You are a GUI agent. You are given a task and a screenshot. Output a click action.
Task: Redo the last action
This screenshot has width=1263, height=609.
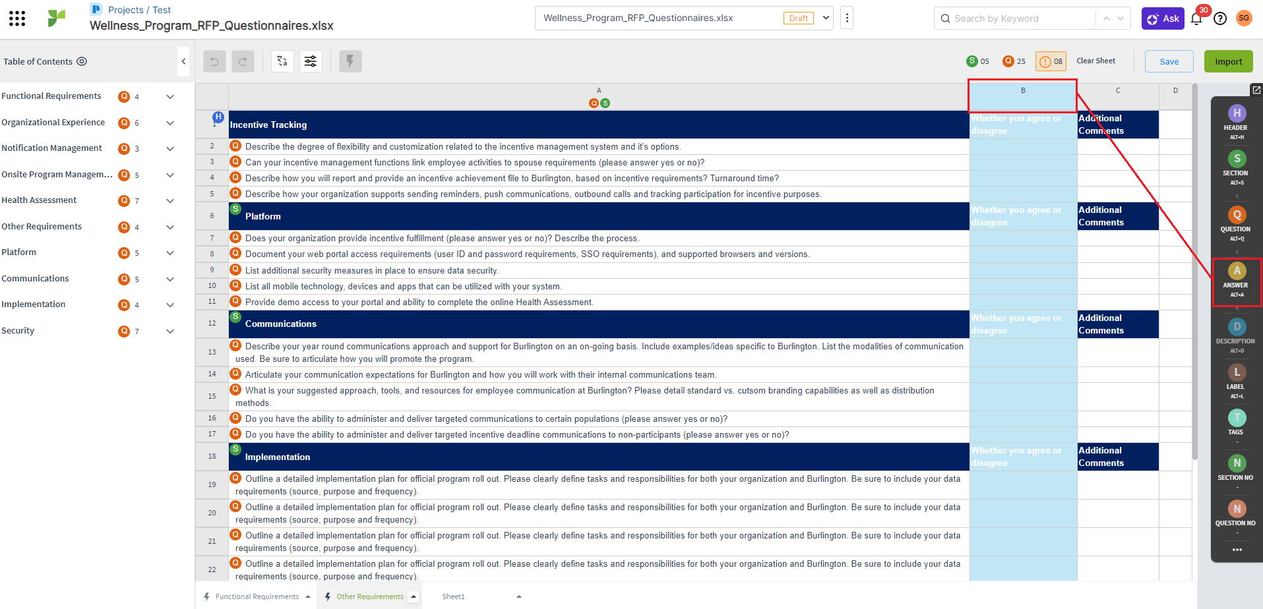(x=243, y=61)
